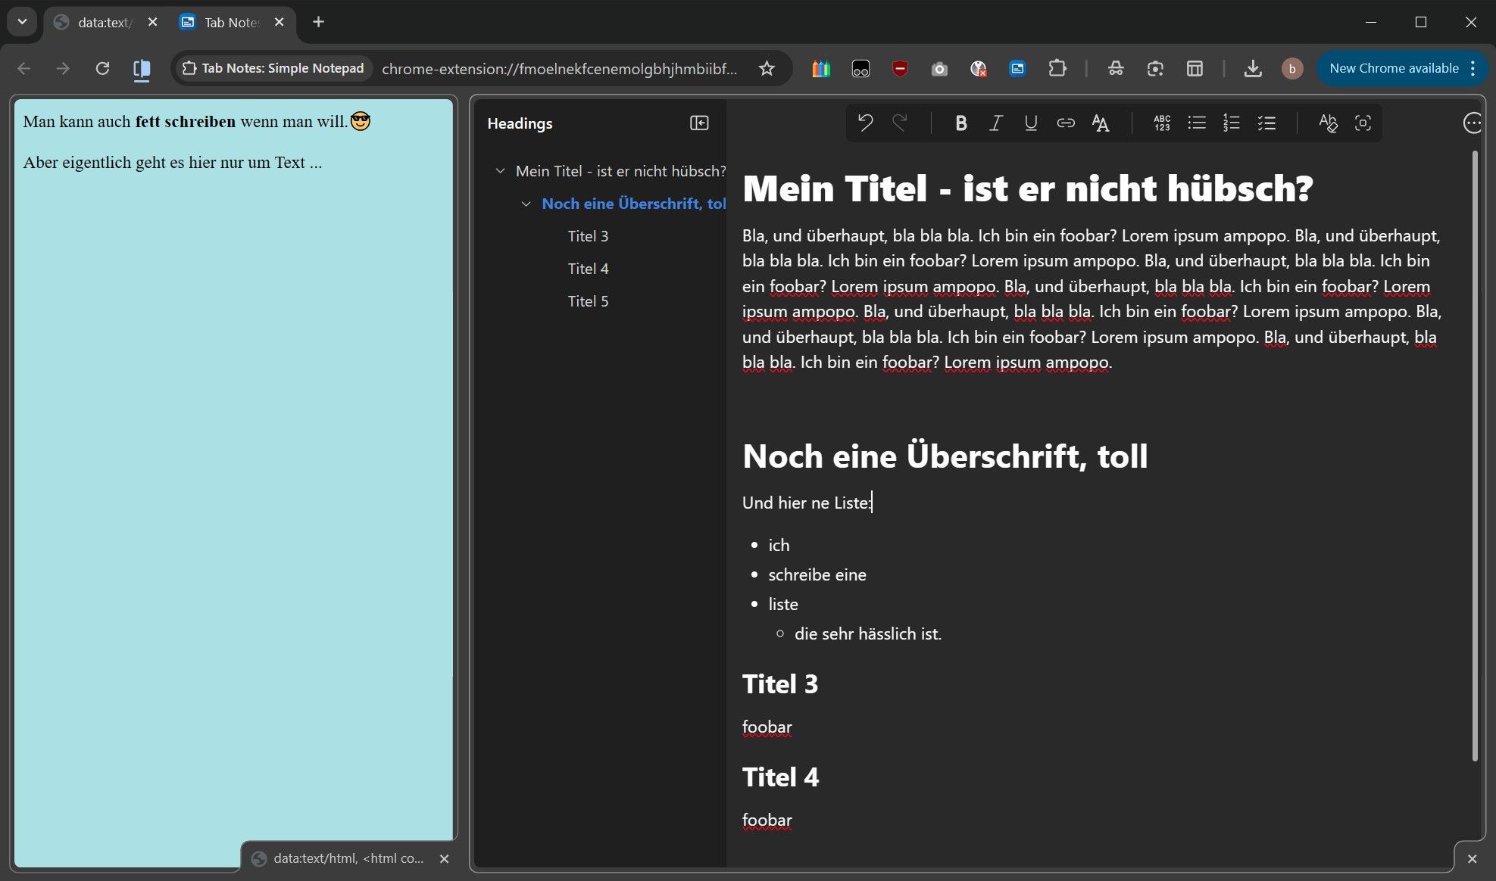Click the ABC 123 word count icon

1162,123
